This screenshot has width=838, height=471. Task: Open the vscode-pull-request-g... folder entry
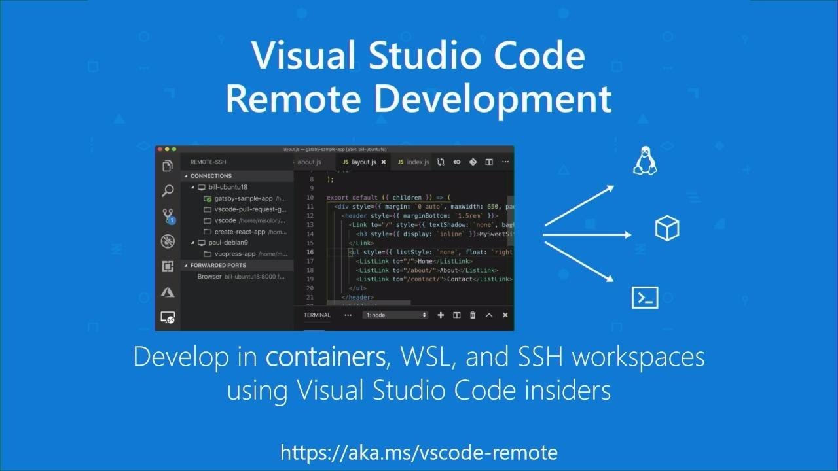(244, 209)
